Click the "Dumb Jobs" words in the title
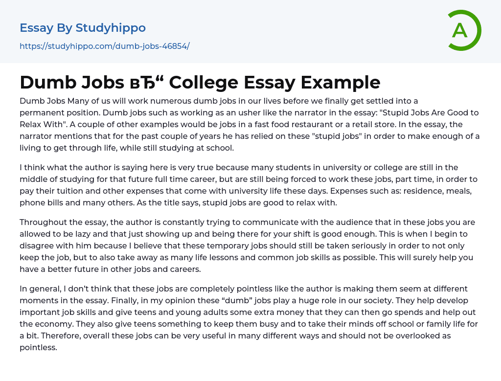Image resolution: width=501 pixels, height=381 pixels. 72,83
